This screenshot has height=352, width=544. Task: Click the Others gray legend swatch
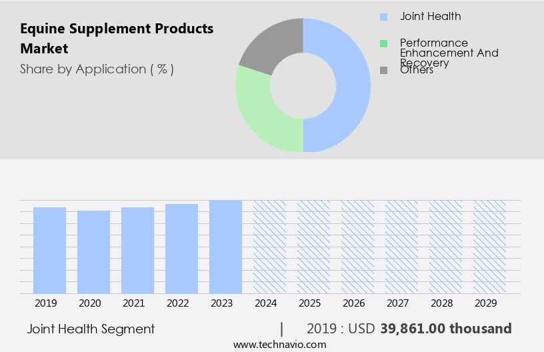383,70
